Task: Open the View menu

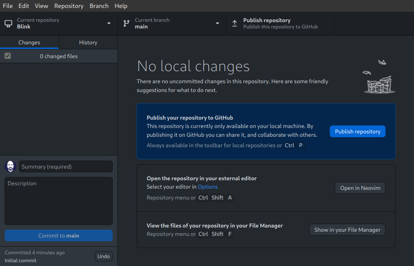Action: pos(41,6)
